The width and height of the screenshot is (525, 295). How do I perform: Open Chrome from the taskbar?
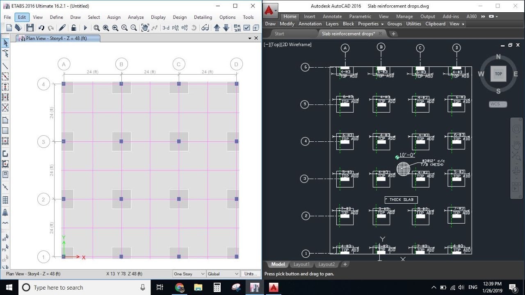pos(179,288)
